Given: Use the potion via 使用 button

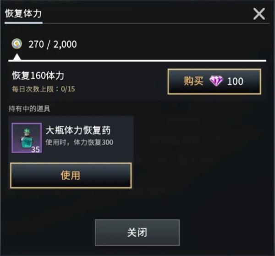Looking at the screenshot, I should [x=71, y=176].
